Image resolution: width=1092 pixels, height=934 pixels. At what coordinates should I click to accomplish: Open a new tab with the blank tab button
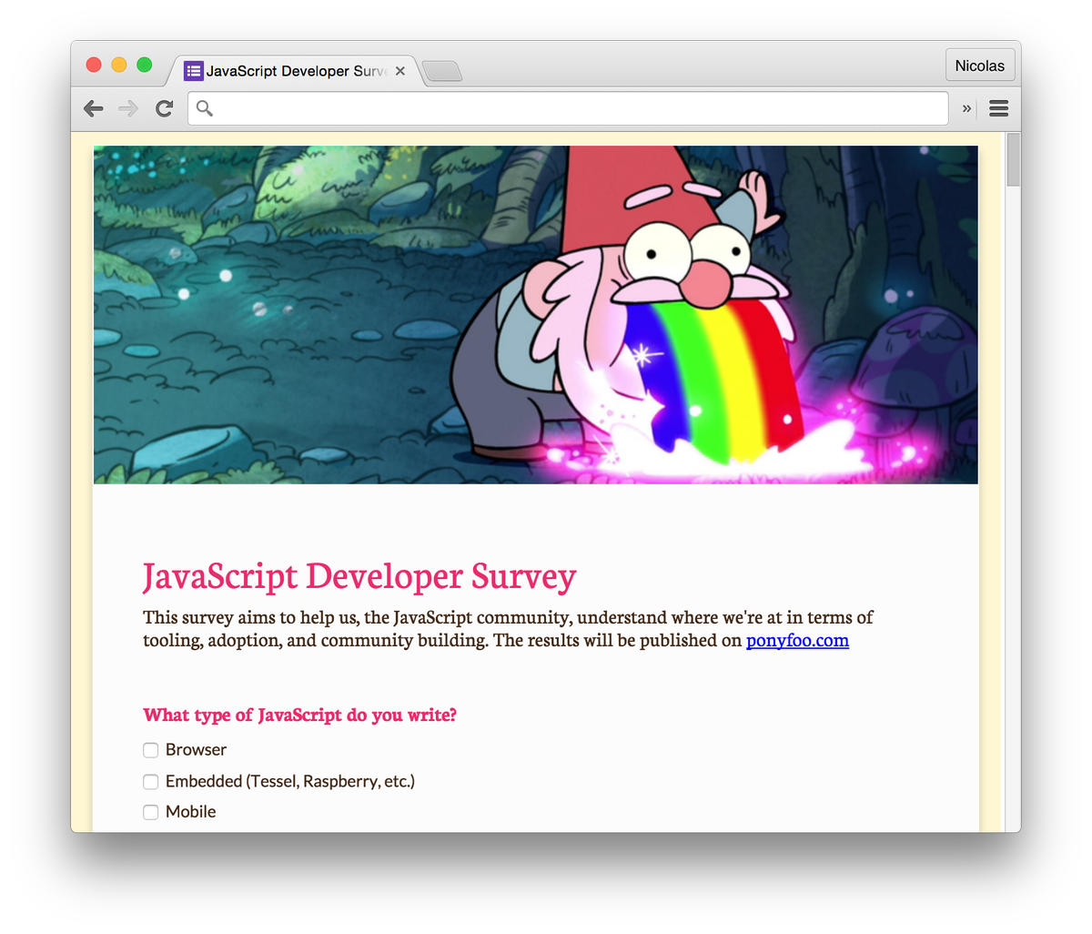coord(443,71)
